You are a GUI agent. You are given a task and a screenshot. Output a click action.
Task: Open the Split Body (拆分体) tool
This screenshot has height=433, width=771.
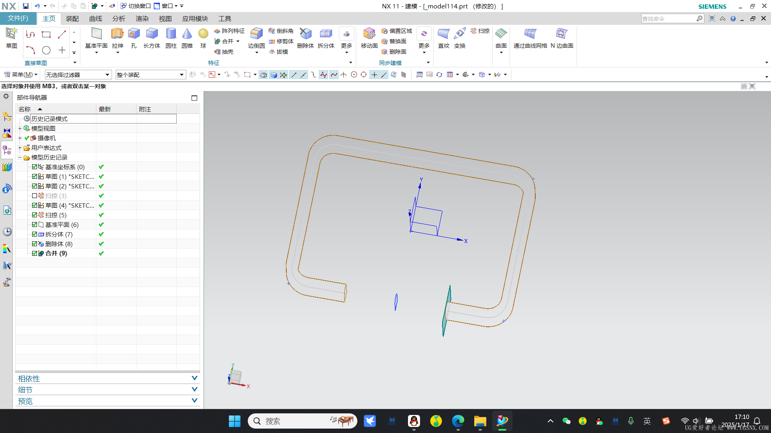pyautogui.click(x=326, y=38)
